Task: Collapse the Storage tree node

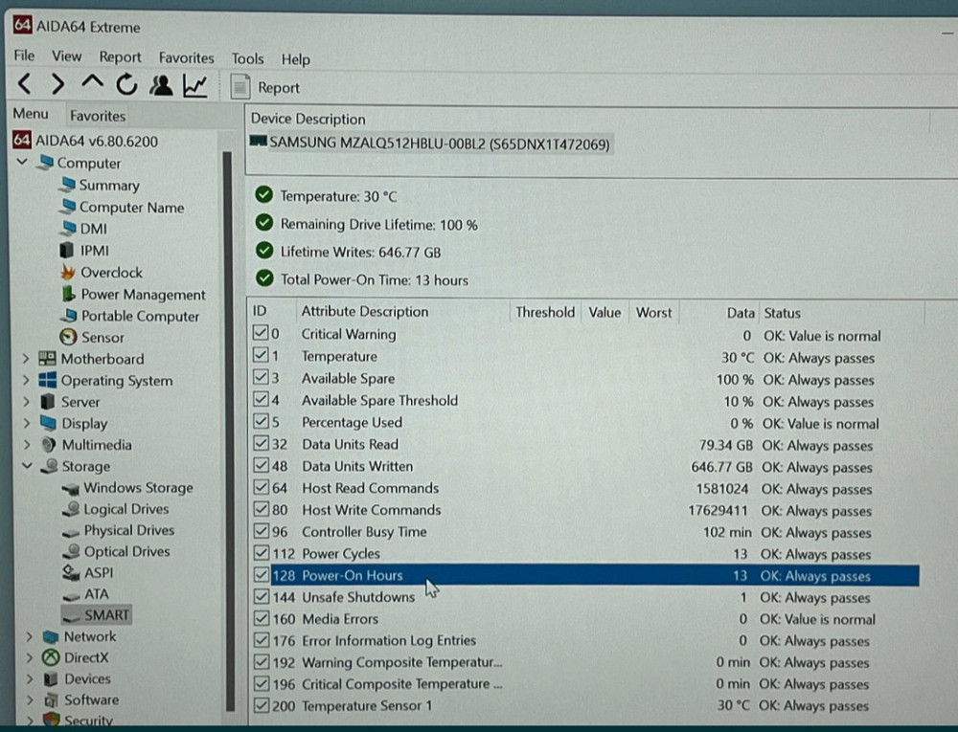Action: pos(26,466)
